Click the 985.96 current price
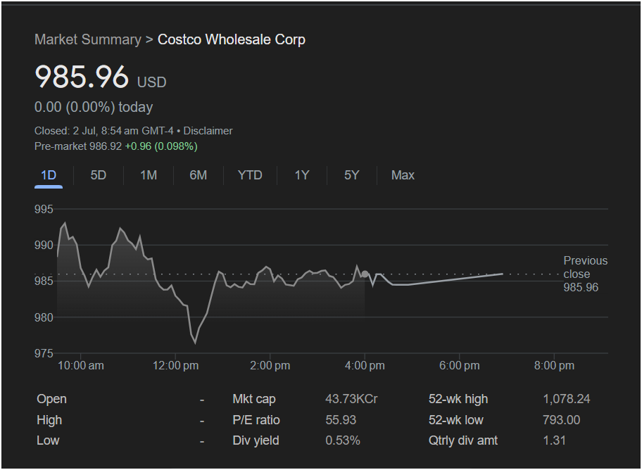This screenshot has width=642, height=470. tap(82, 77)
